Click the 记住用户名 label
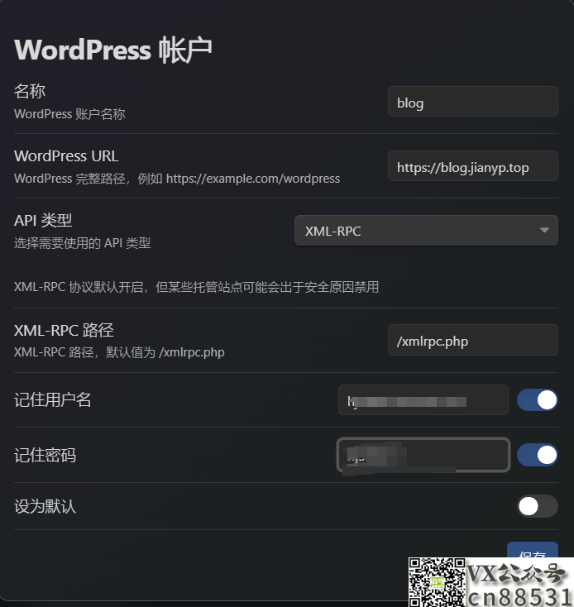Viewport: 574px width, 607px height. click(x=53, y=400)
